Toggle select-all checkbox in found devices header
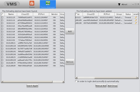Viewport: 140px width, 92px height. click(3, 14)
